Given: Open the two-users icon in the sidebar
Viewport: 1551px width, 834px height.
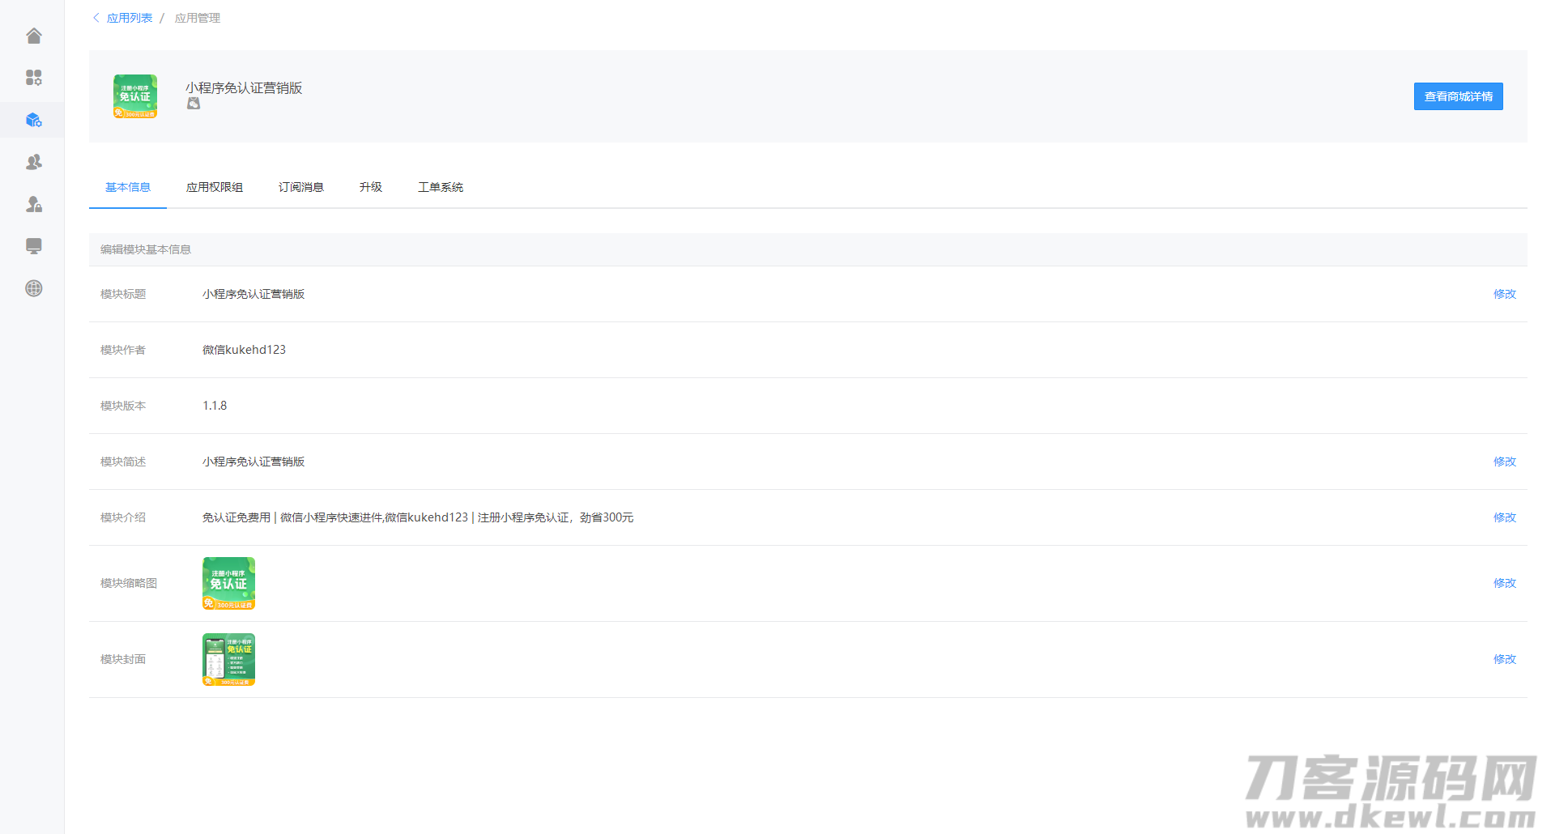Looking at the screenshot, I should tap(34, 162).
